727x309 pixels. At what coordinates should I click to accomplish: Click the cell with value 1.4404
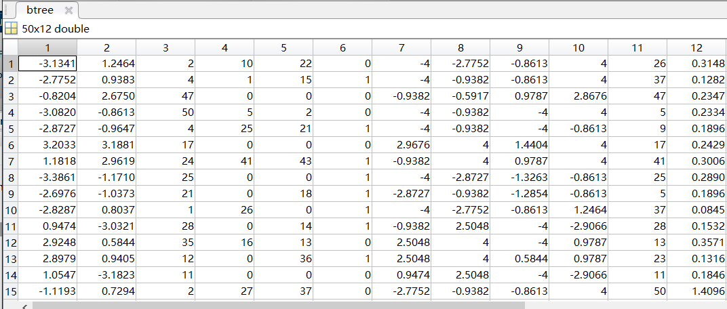[519, 146]
